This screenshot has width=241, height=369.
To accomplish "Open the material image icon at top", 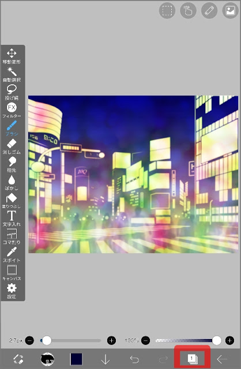I will pos(230,10).
